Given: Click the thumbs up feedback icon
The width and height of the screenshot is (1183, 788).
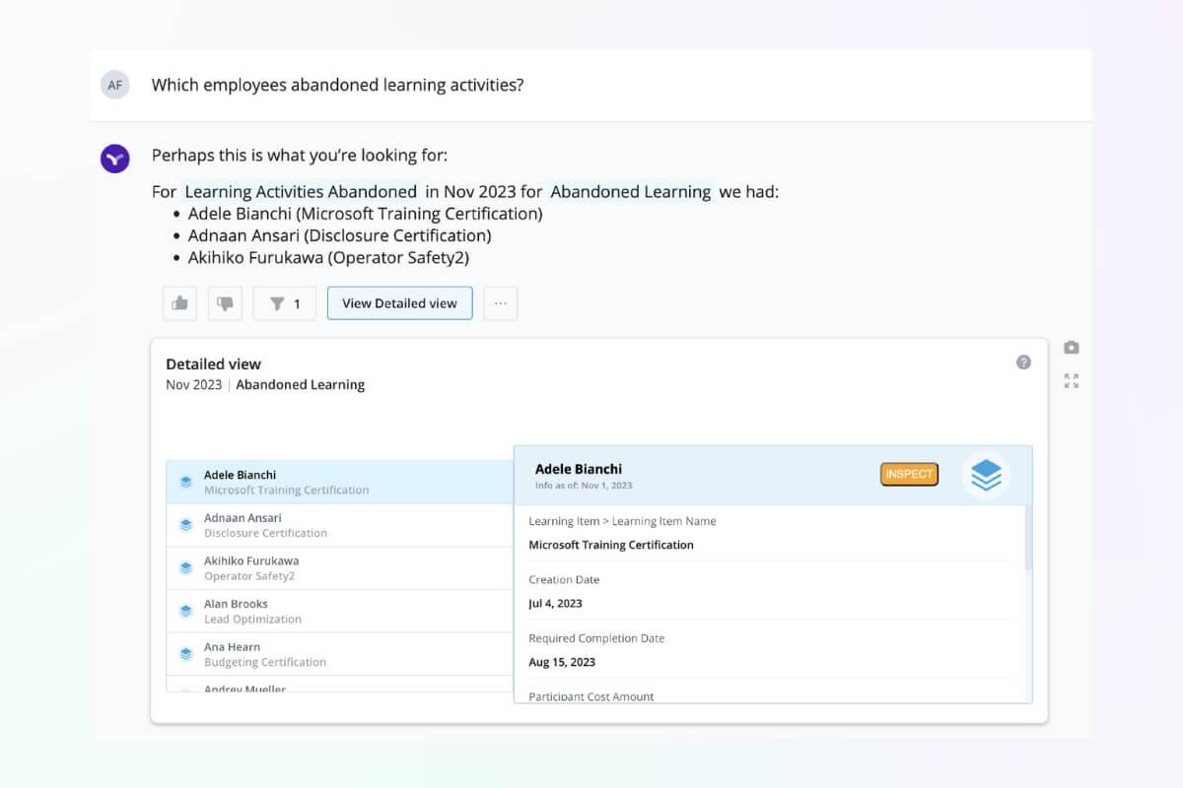Looking at the screenshot, I should 179,303.
